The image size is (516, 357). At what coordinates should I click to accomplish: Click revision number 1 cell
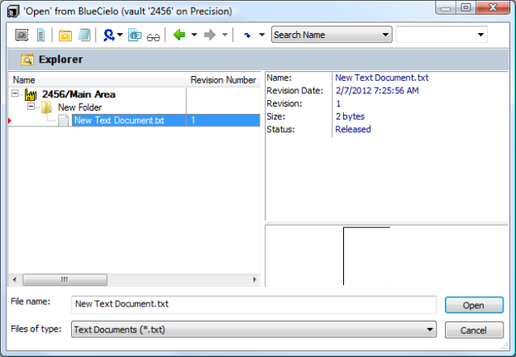click(x=223, y=121)
